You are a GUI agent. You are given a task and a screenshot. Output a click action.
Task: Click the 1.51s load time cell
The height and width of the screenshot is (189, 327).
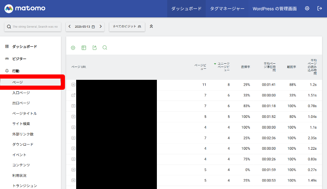[x=312, y=95]
